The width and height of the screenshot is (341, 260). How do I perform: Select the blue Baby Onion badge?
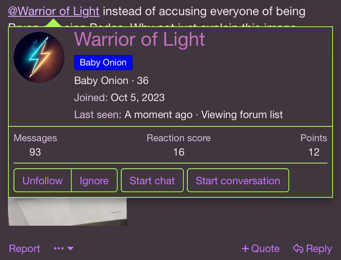103,62
